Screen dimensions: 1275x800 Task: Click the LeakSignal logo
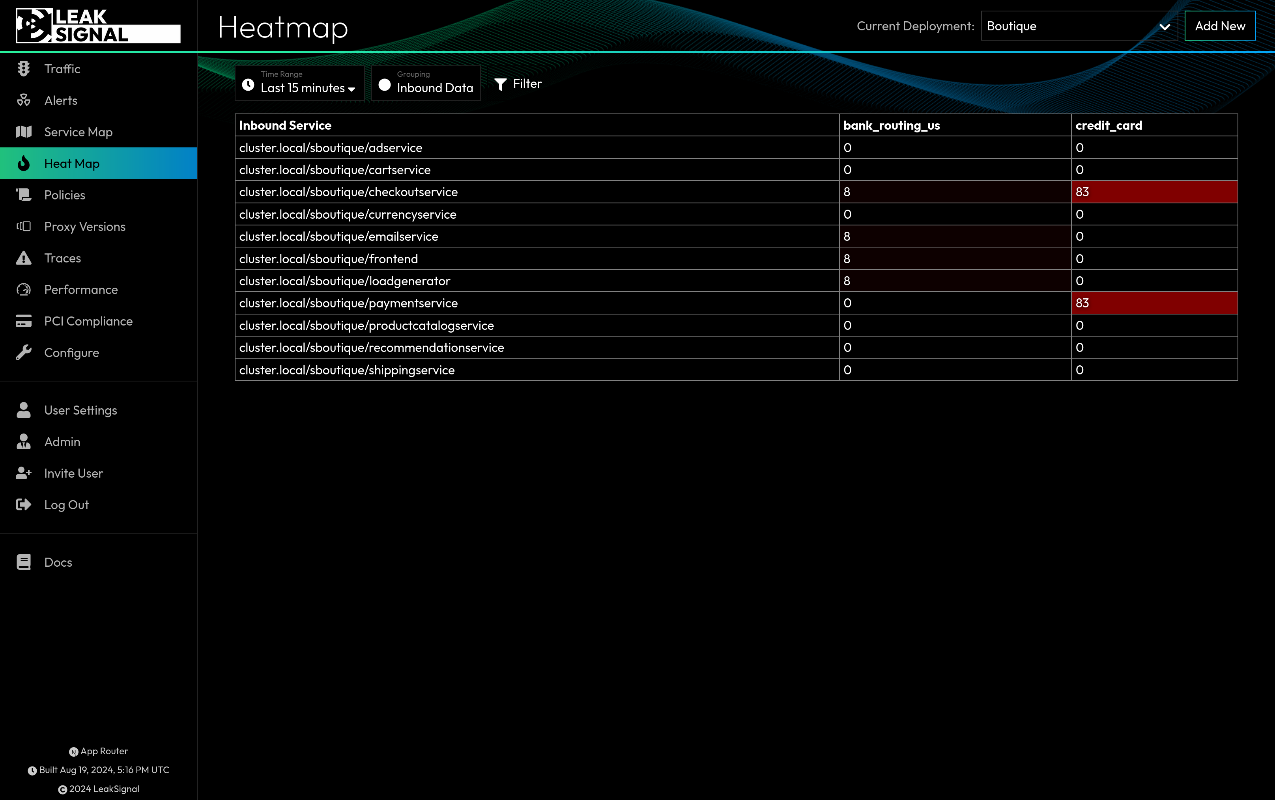(x=98, y=25)
